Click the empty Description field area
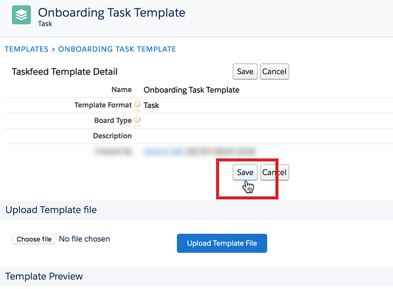 click(267, 136)
